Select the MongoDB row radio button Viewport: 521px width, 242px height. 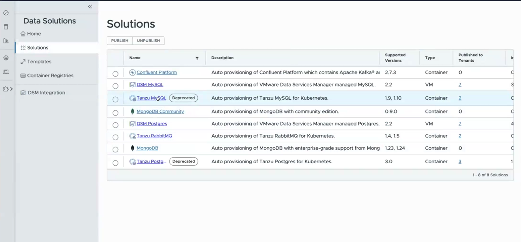click(x=115, y=149)
